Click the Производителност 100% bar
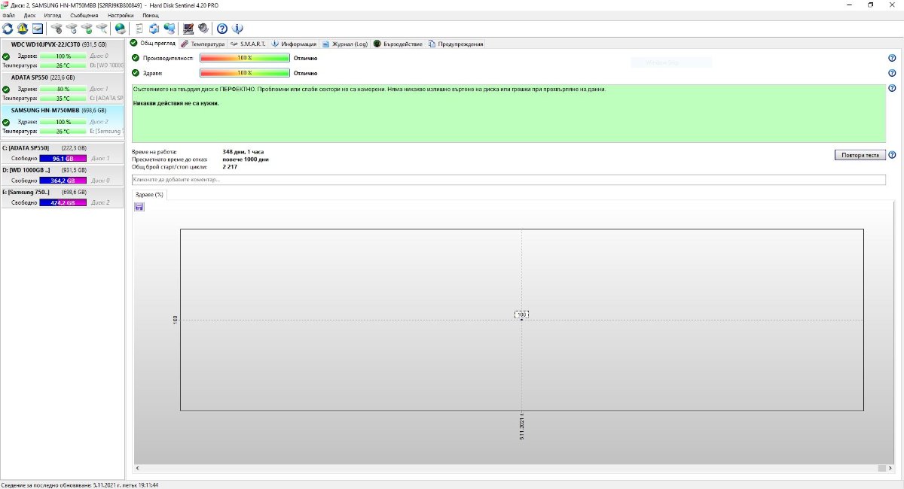The height and width of the screenshot is (489, 904). (245, 58)
